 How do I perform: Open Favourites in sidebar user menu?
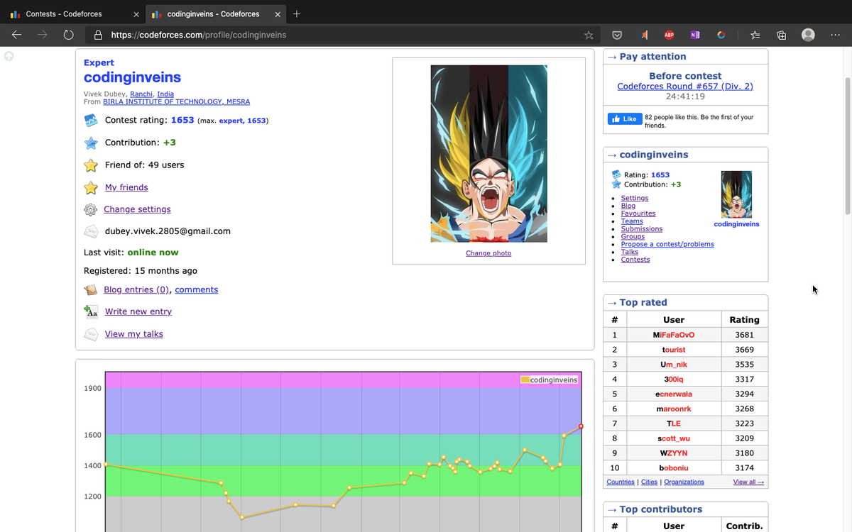click(x=638, y=214)
